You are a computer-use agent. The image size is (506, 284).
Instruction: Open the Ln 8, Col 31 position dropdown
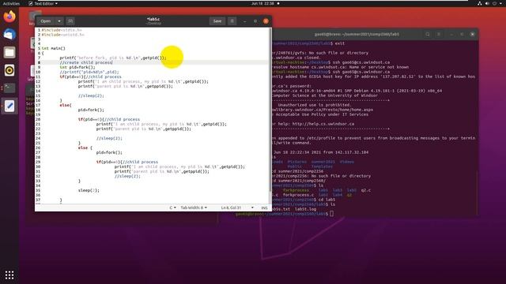point(237,207)
